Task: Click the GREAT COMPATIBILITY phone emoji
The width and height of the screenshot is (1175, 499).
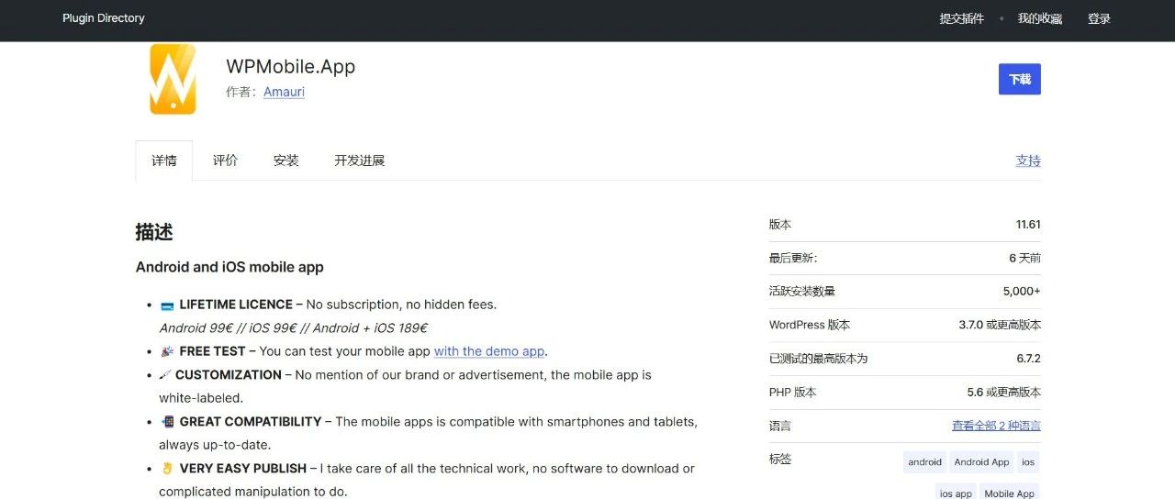Action: pos(167,422)
